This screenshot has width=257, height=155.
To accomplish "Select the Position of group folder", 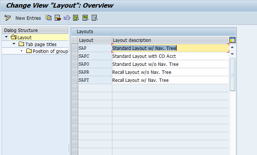I will click(50, 51).
